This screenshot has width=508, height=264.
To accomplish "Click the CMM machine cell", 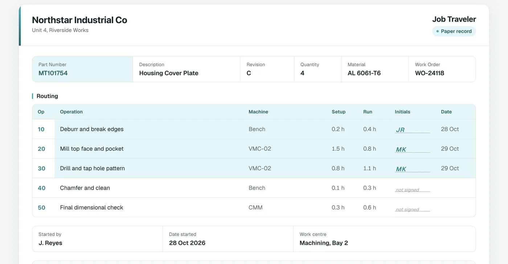I will (x=255, y=208).
